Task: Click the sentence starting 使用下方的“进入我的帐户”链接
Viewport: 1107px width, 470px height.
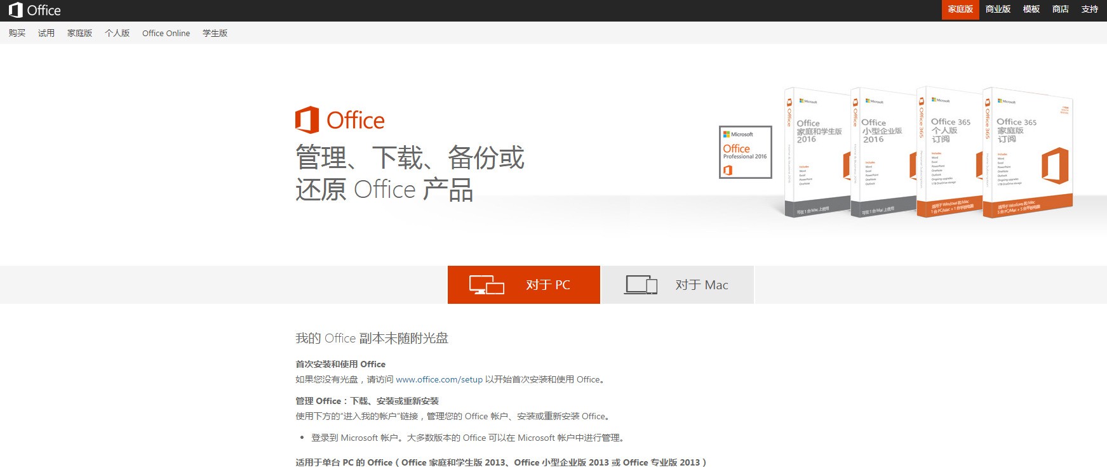Action: point(453,416)
